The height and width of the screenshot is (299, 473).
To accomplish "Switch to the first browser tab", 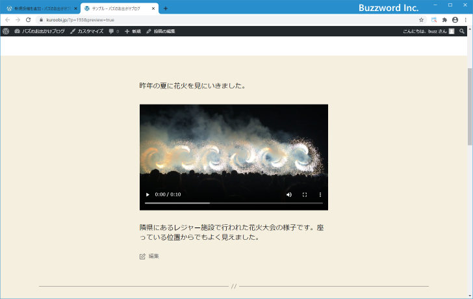I will 39,8.
